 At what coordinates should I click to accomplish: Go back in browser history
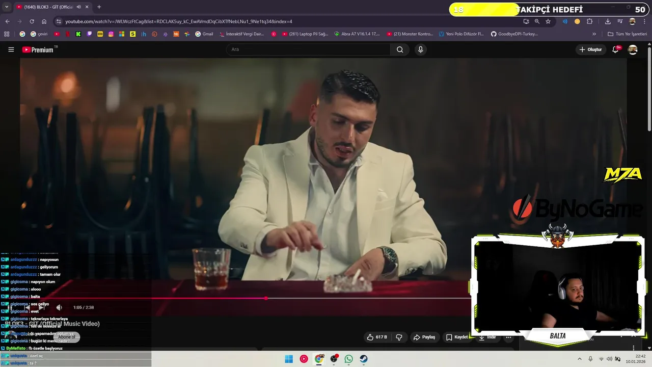coord(7,21)
